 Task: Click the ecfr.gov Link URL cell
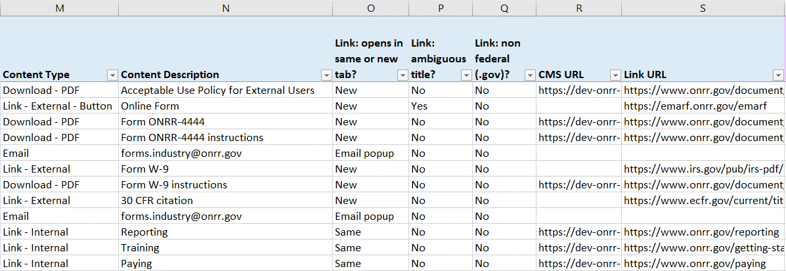pyautogui.click(x=703, y=200)
